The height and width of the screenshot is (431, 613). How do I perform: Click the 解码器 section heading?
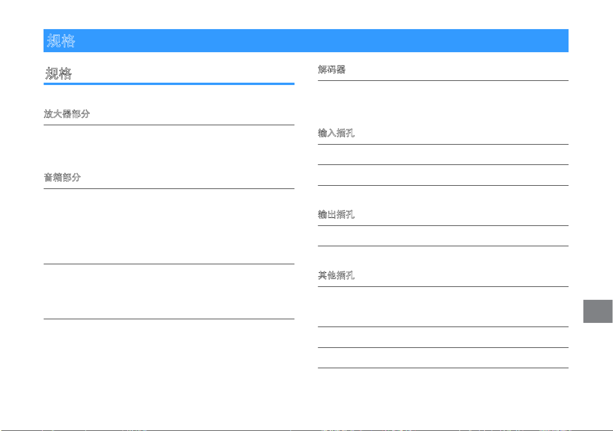coord(332,69)
